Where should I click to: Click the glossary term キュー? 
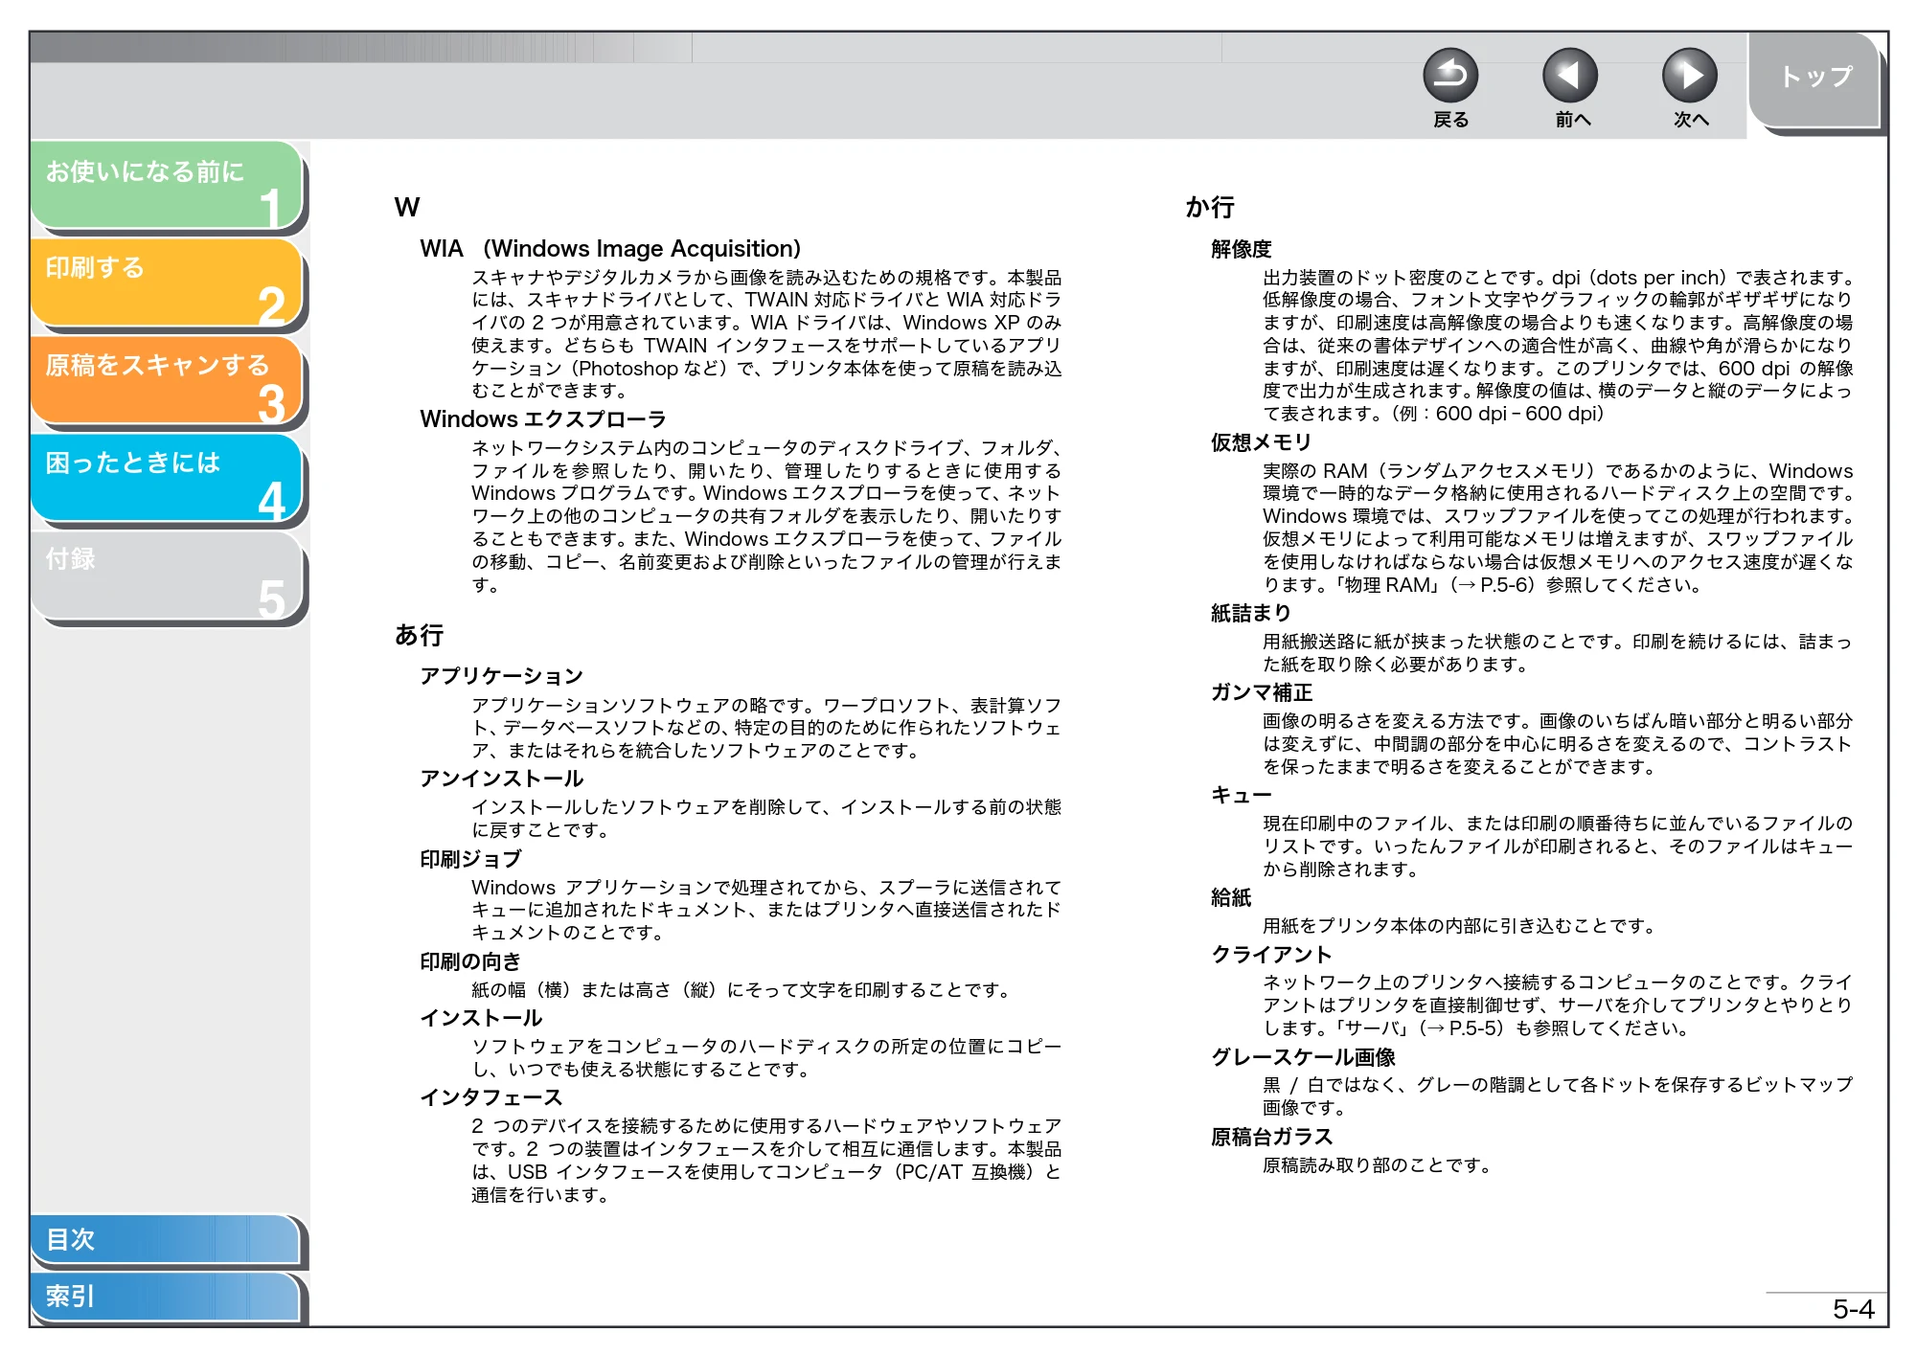[1242, 795]
